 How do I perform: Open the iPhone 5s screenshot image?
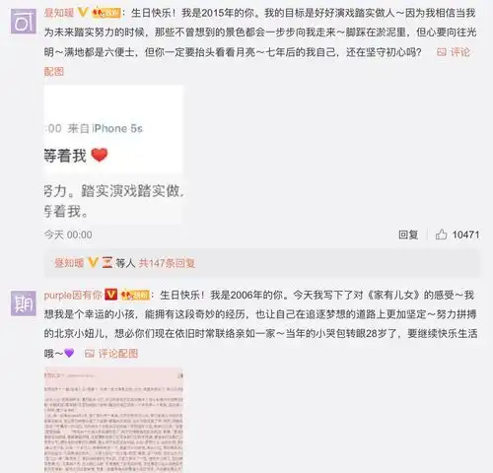[x=113, y=155]
